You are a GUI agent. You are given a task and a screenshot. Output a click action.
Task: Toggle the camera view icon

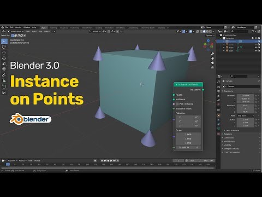coord(212,63)
